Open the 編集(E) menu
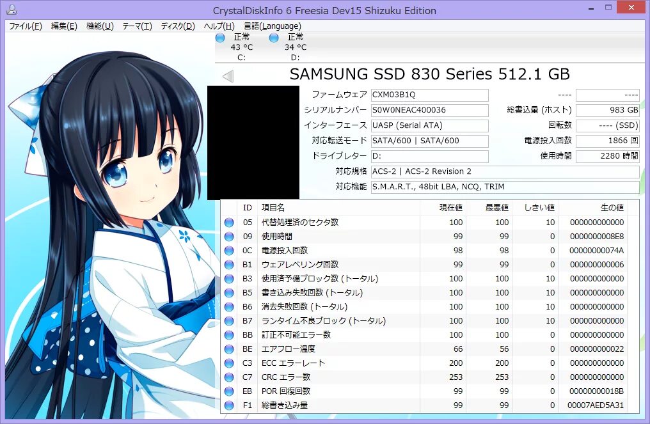Image resolution: width=650 pixels, height=424 pixels. pyautogui.click(x=64, y=26)
